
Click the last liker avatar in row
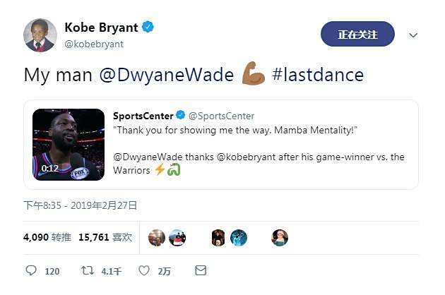280,238
